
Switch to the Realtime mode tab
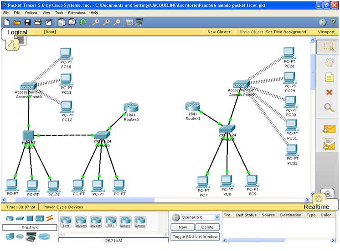[x=316, y=207]
